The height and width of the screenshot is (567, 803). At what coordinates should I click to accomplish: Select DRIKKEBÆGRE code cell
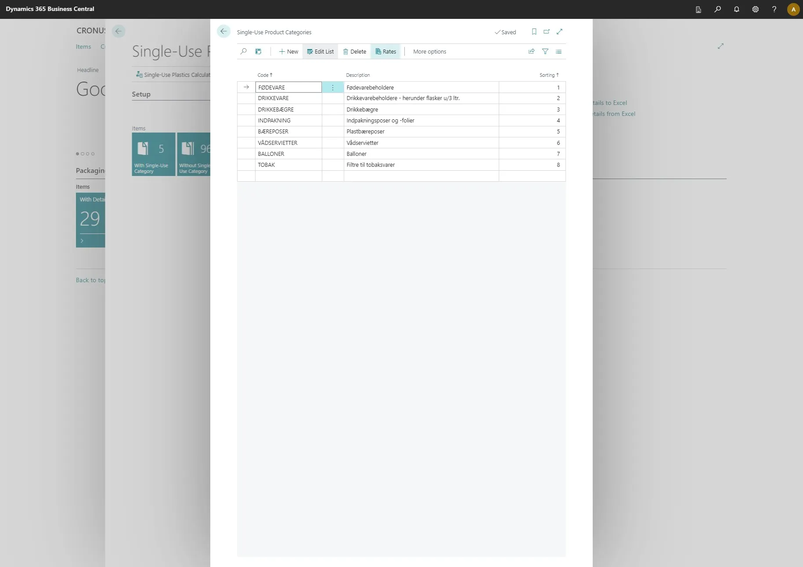tap(288, 109)
